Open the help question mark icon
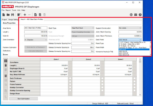The height and width of the screenshot is (106, 153). [140, 15]
